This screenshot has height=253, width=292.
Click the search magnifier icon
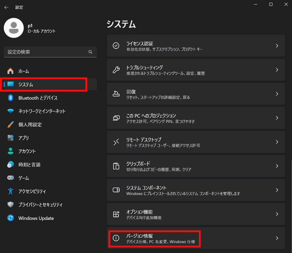tap(90, 52)
